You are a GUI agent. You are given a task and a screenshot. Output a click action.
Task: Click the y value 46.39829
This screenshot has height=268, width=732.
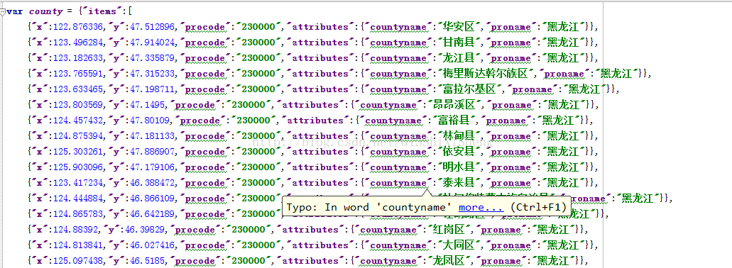[144, 229]
